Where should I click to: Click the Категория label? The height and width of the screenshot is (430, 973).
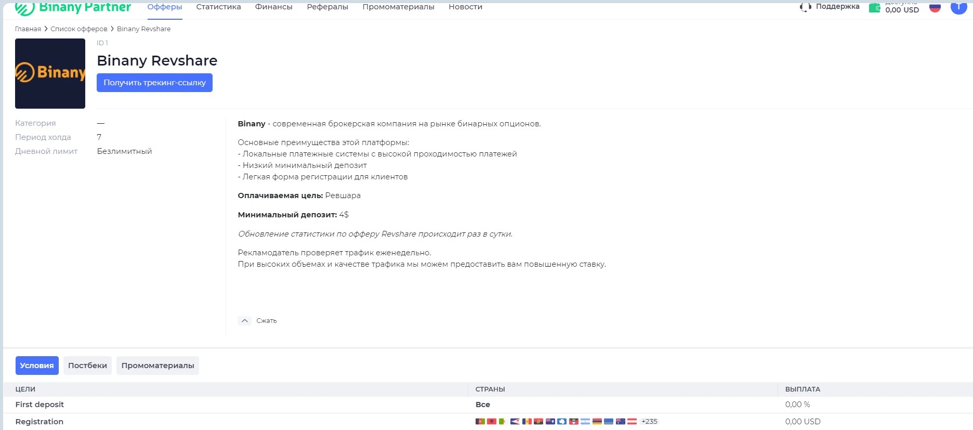(x=35, y=123)
